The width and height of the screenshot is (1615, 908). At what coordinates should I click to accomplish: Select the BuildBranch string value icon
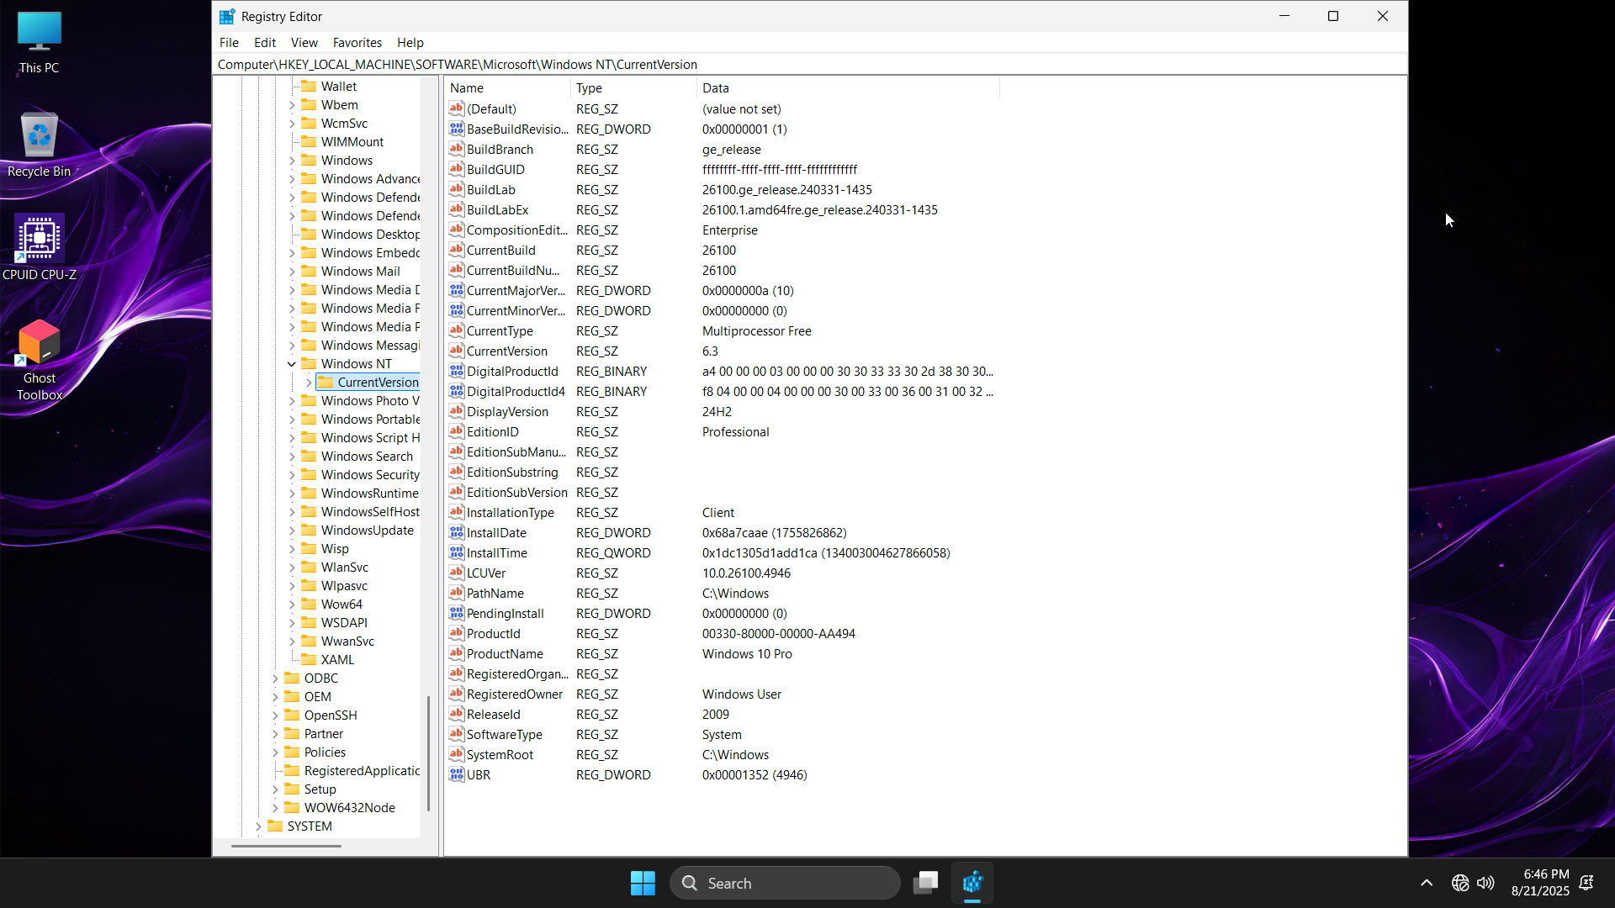pos(456,149)
